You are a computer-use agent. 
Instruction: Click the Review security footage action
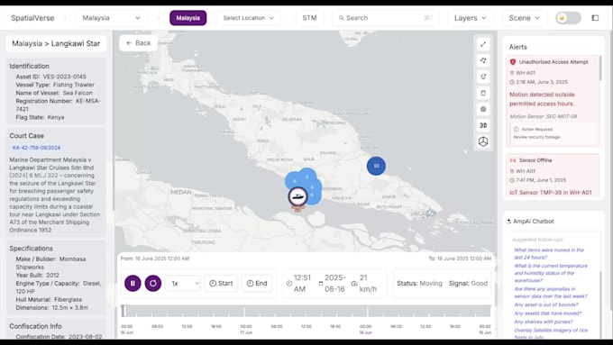(x=536, y=137)
